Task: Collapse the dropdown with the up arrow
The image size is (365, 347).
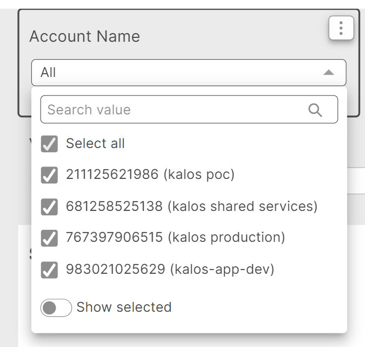Action: 328,73
